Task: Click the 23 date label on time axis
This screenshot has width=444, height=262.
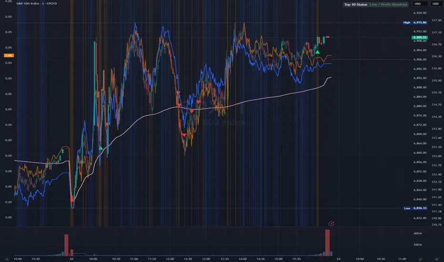Action: pyautogui.click(x=338, y=259)
